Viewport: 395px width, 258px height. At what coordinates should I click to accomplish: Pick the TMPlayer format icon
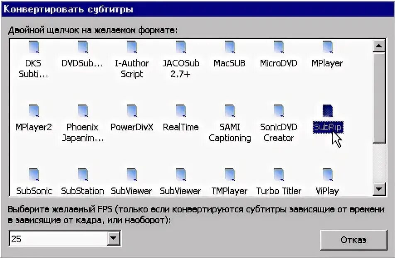tap(229, 175)
